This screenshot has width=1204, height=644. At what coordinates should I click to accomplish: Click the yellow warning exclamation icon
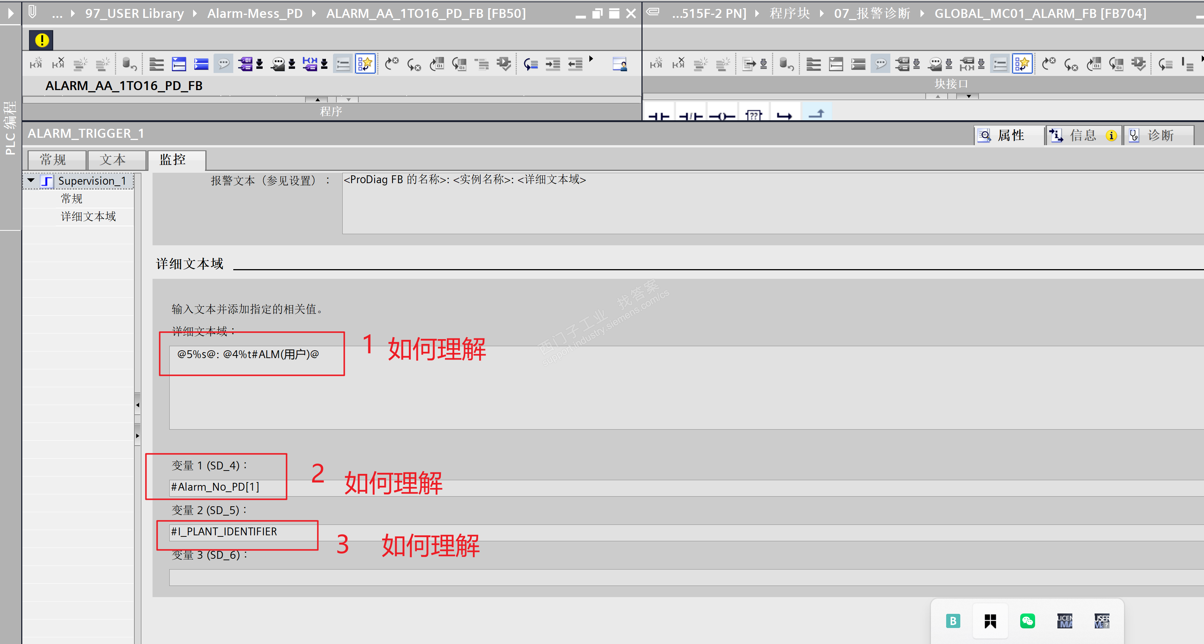[42, 40]
